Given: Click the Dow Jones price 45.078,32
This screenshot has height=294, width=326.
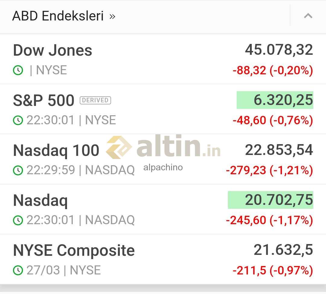Looking at the screenshot, I should tap(279, 50).
